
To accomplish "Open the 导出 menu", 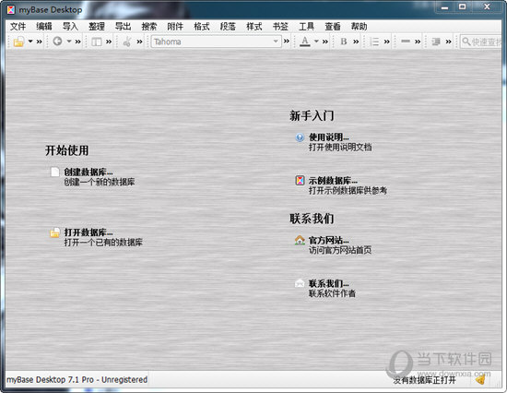I will (x=123, y=26).
